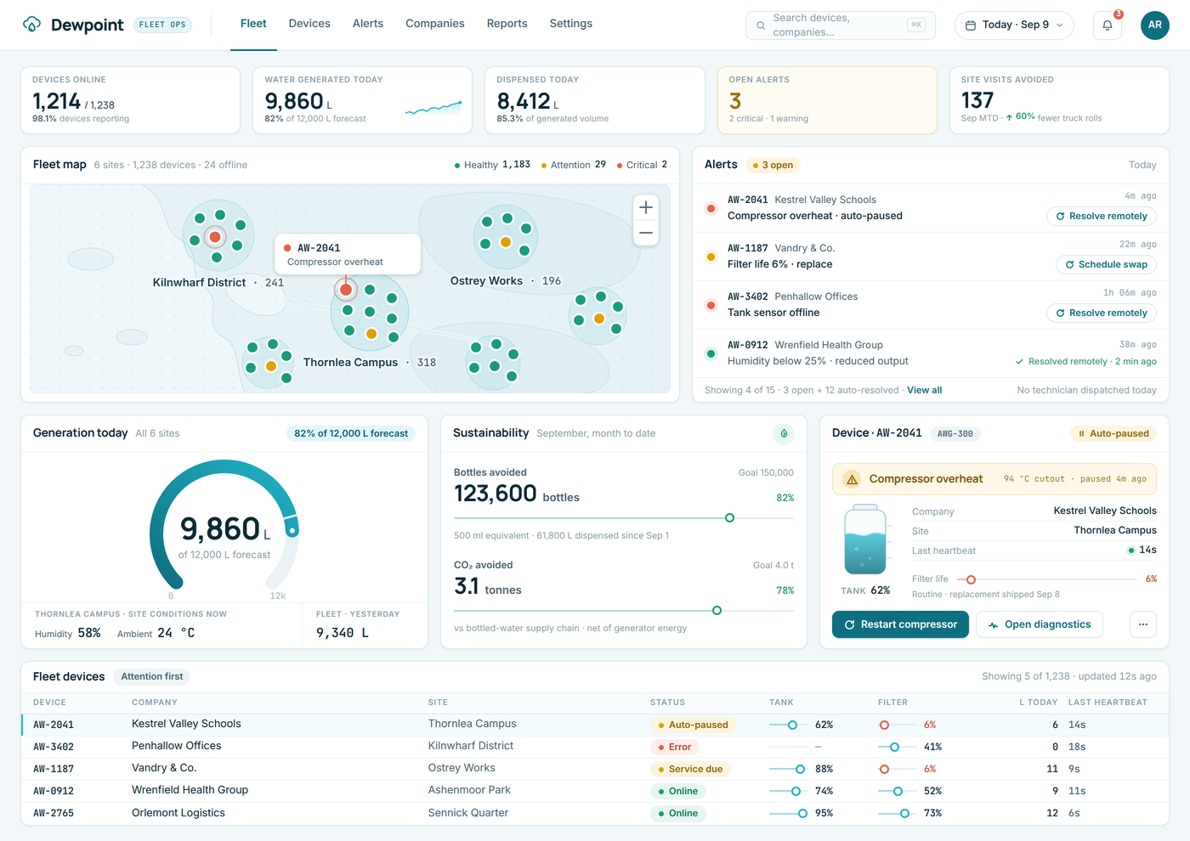Click the View all alerts link
1190x841 pixels.
pyautogui.click(x=925, y=391)
